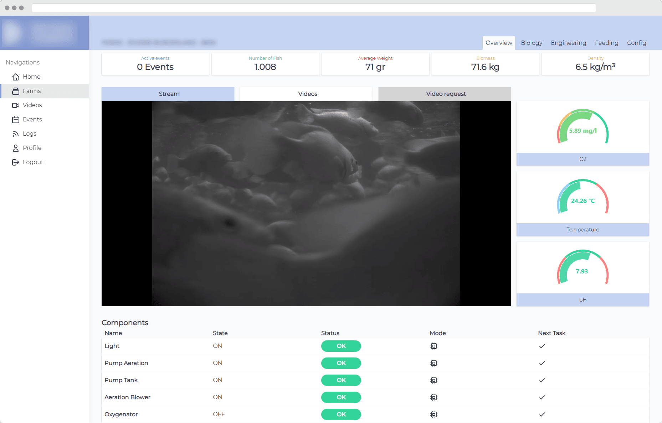Open Videos from the sidebar
Screen dimensions: 662x423
coord(32,105)
